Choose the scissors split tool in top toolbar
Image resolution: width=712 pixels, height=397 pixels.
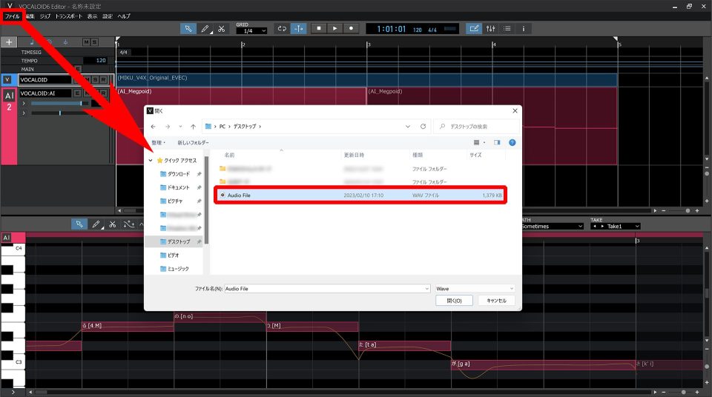tap(221, 28)
